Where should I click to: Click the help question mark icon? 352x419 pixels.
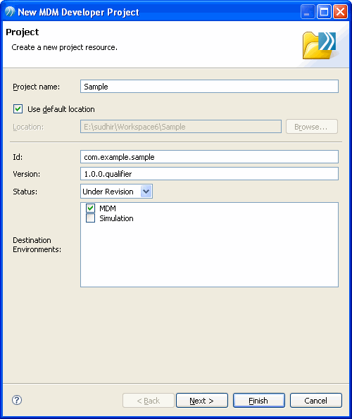point(17,400)
